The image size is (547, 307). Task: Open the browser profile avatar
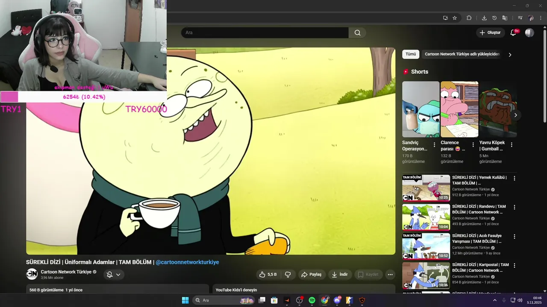coord(531,18)
